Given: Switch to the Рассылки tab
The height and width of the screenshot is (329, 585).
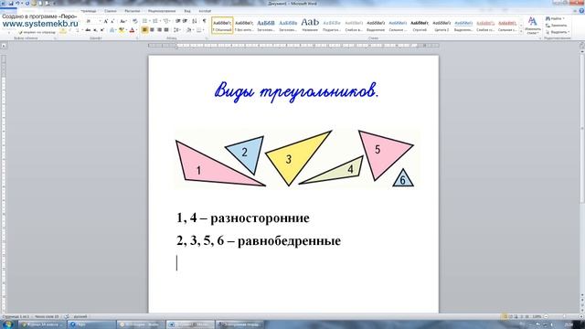Looking at the screenshot, I should pyautogui.click(x=132, y=11).
